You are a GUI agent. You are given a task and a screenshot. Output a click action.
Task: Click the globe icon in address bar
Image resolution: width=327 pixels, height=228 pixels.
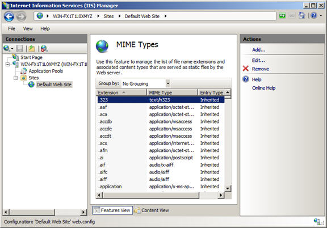point(40,16)
